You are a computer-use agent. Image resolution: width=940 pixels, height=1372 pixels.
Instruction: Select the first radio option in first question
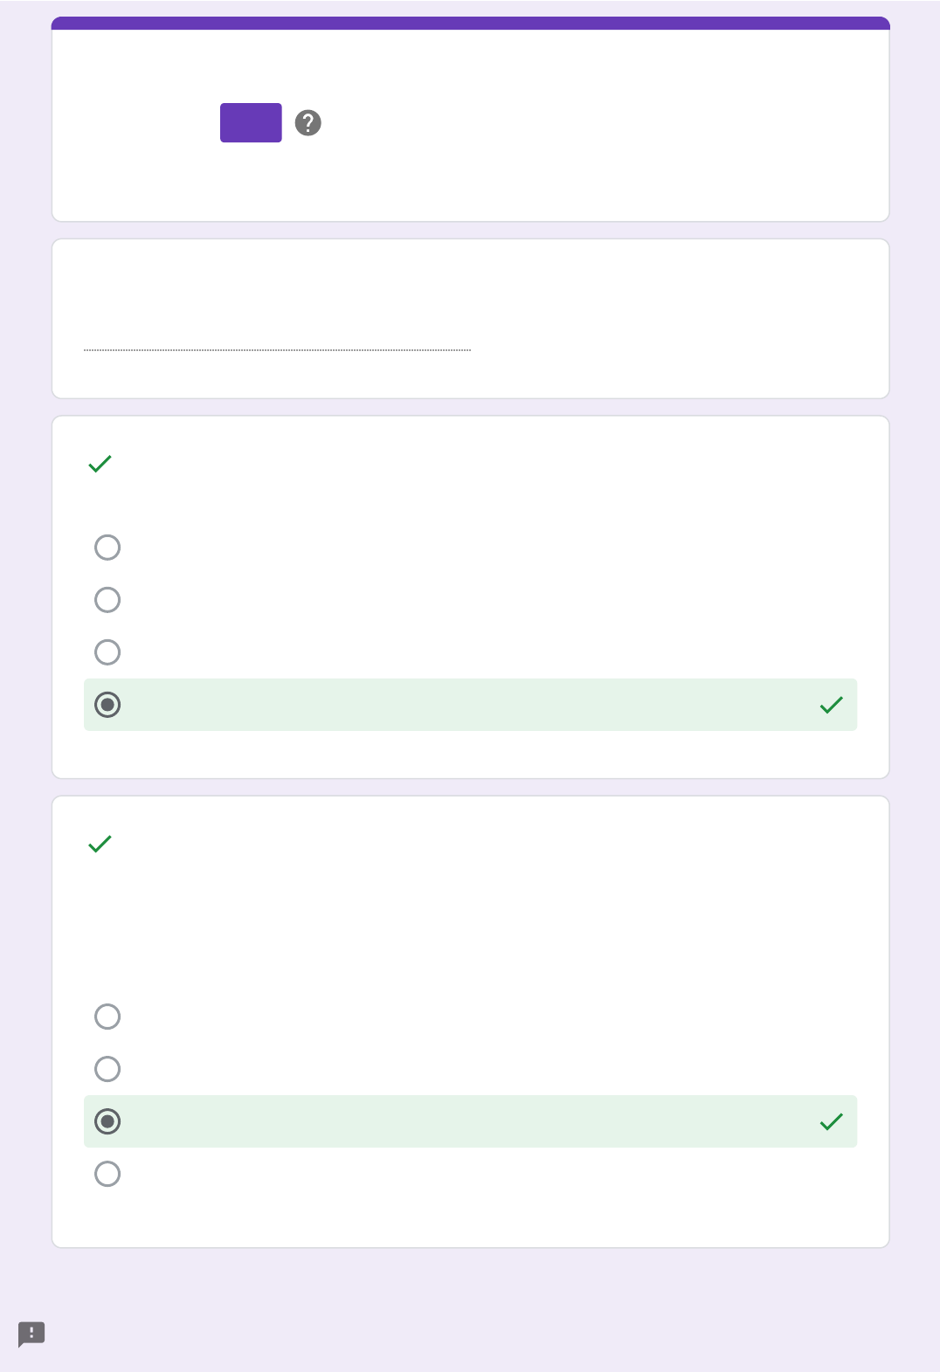click(x=107, y=548)
